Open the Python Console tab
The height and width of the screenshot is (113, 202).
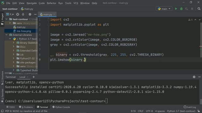pos(61,107)
